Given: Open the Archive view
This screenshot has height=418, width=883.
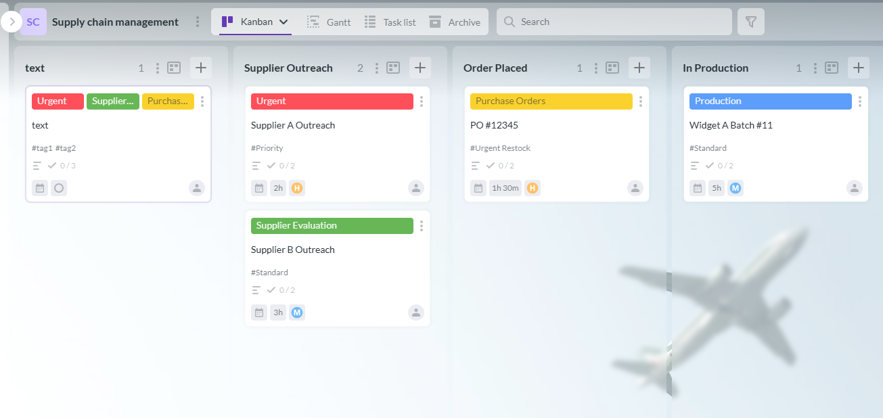Looking at the screenshot, I should (455, 22).
